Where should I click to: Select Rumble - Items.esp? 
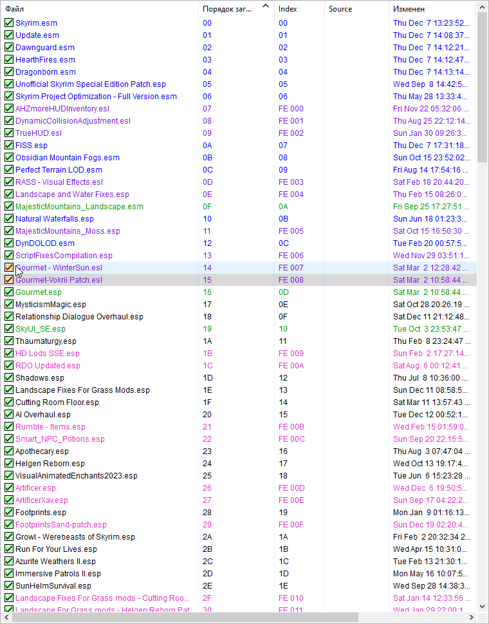50,427
